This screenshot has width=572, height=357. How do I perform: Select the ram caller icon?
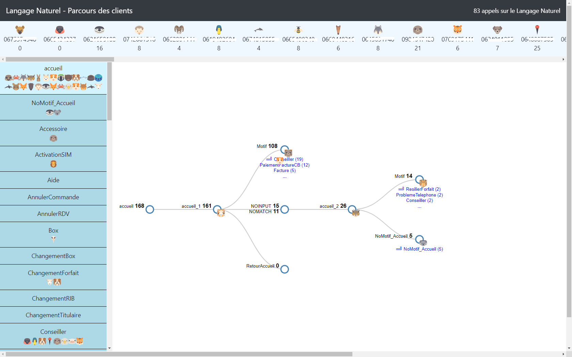(179, 30)
